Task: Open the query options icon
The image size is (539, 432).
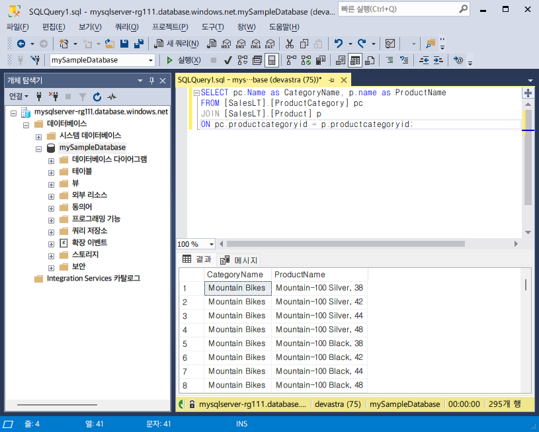Action: (x=257, y=61)
